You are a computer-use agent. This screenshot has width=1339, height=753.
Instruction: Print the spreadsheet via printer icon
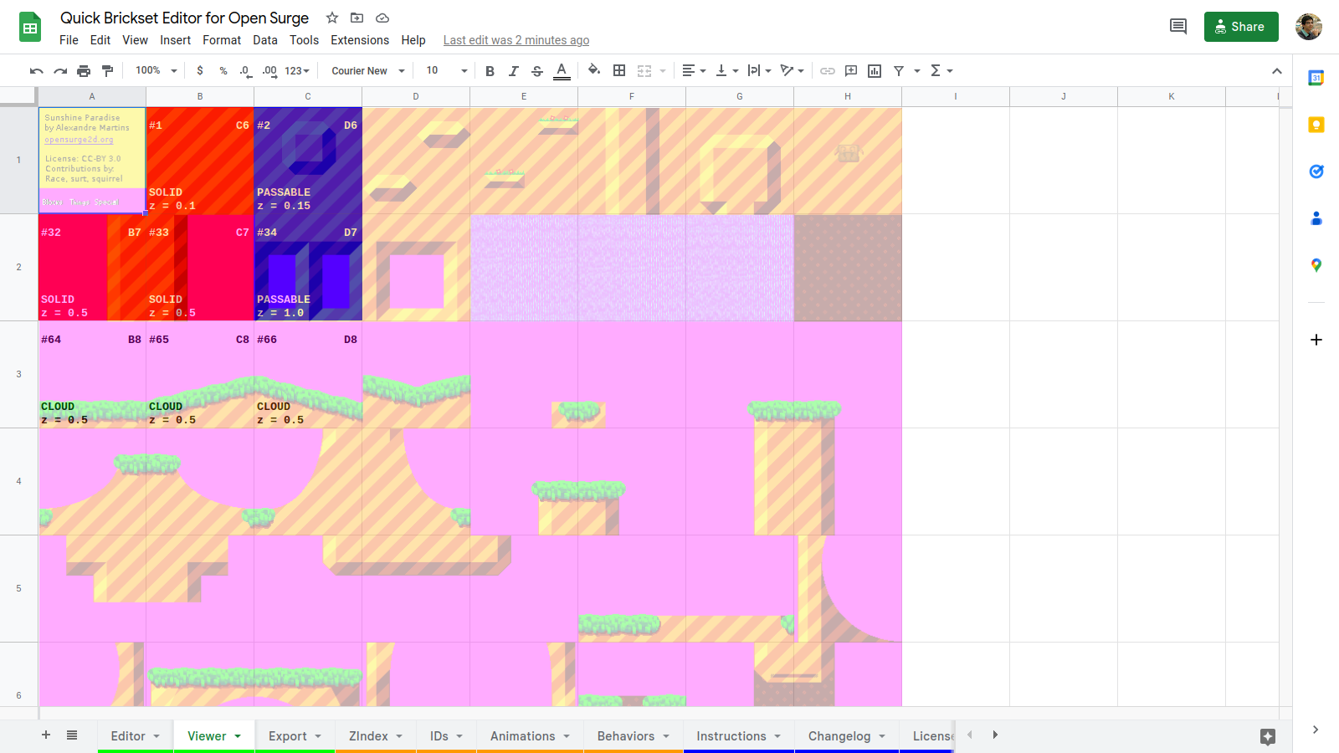84,71
